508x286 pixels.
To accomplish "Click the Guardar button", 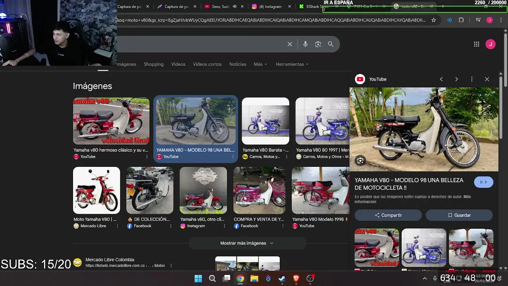I will pyautogui.click(x=459, y=215).
